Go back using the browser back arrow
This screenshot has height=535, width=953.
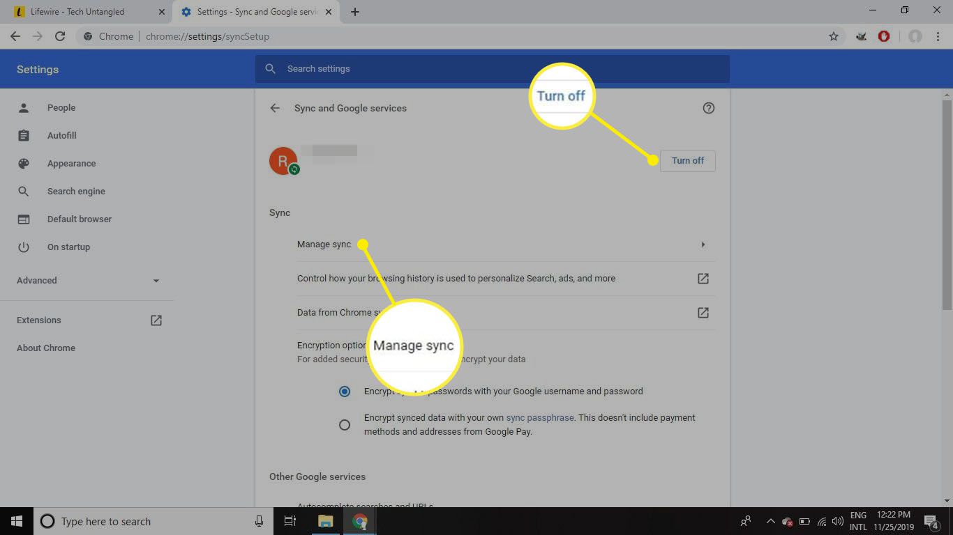[x=15, y=36]
